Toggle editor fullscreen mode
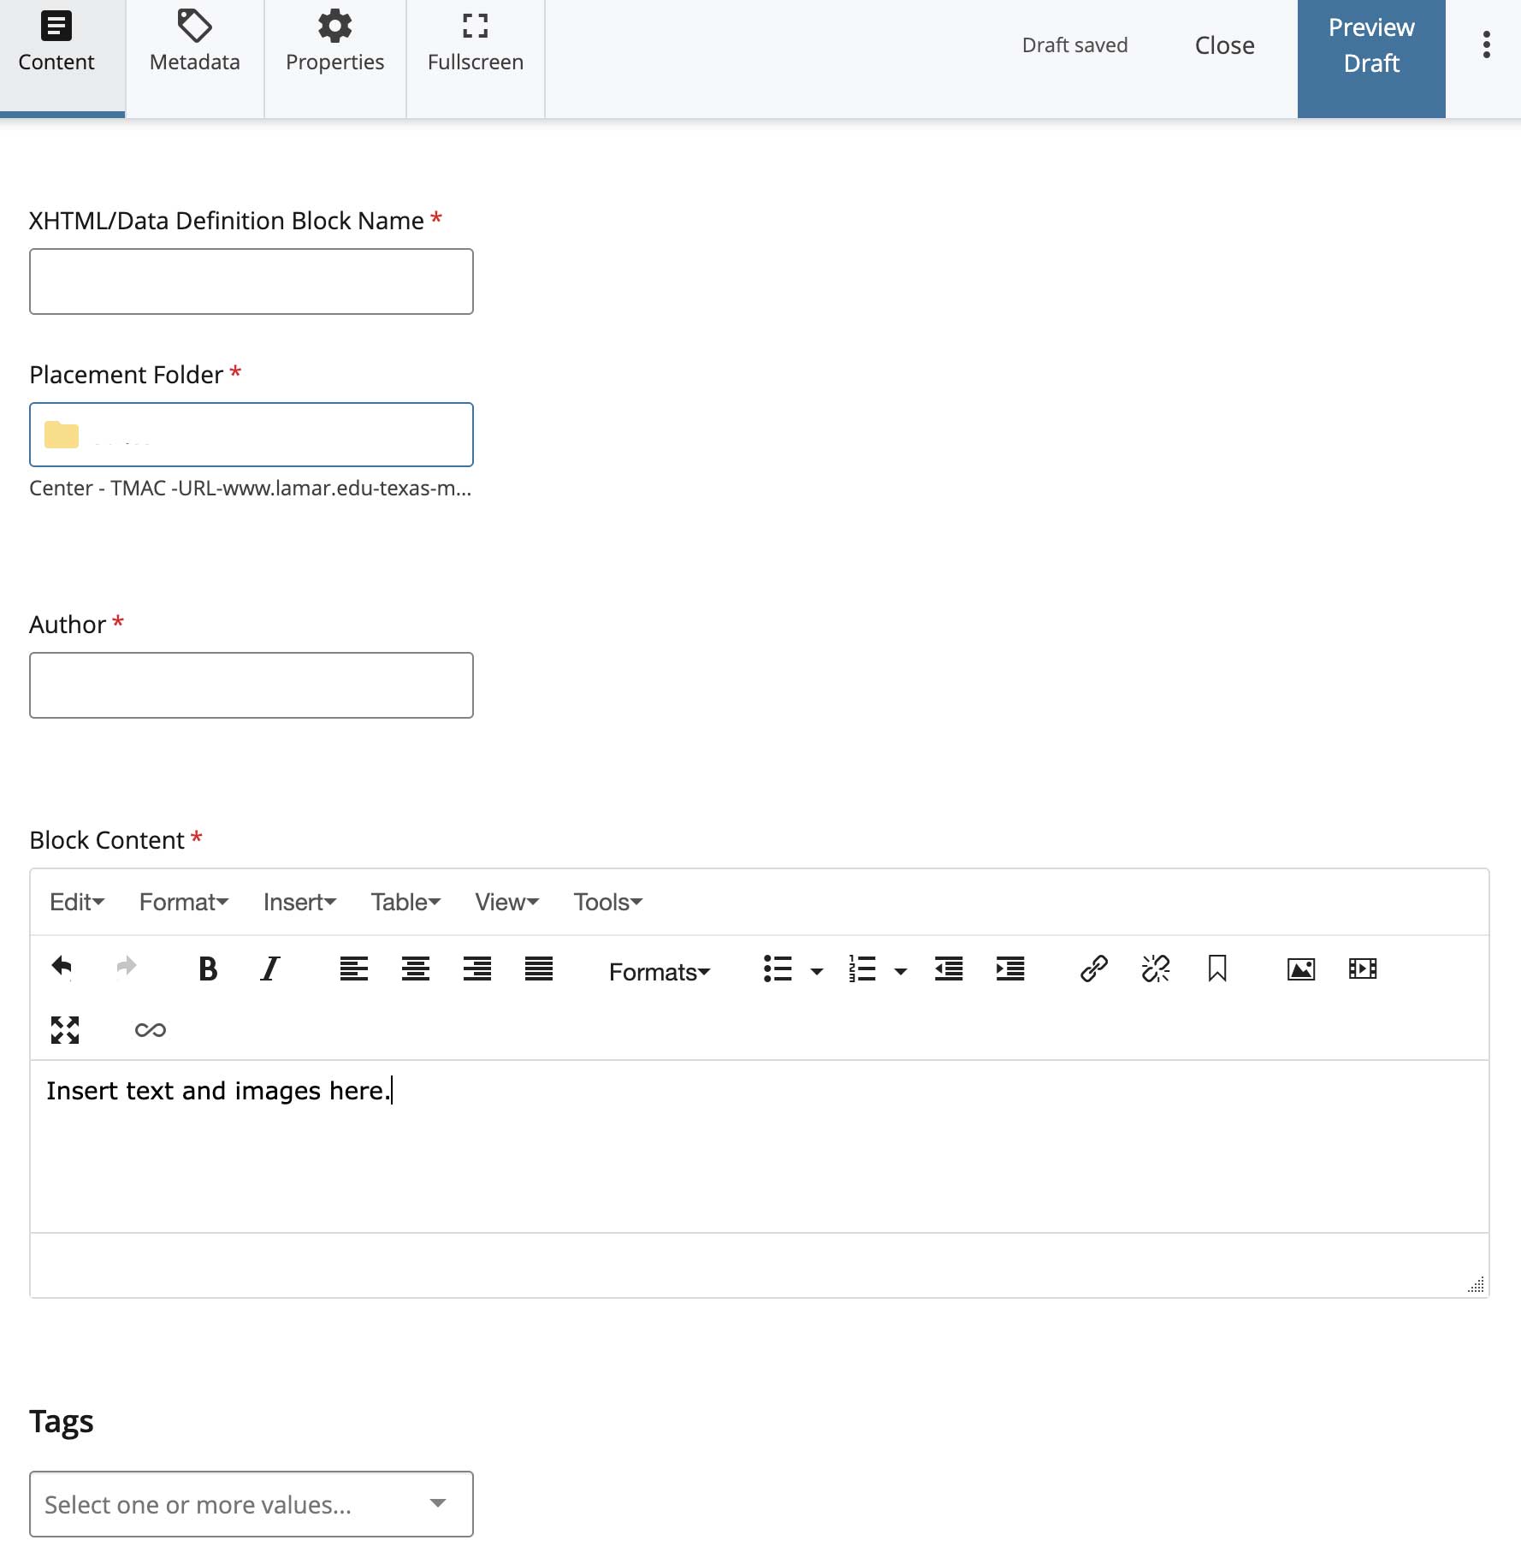 [65, 1030]
